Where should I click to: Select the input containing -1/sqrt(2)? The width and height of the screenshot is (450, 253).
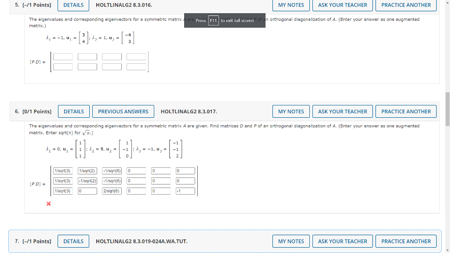tap(87, 181)
